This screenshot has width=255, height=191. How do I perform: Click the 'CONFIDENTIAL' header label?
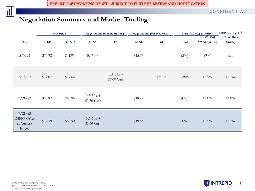(228, 11)
